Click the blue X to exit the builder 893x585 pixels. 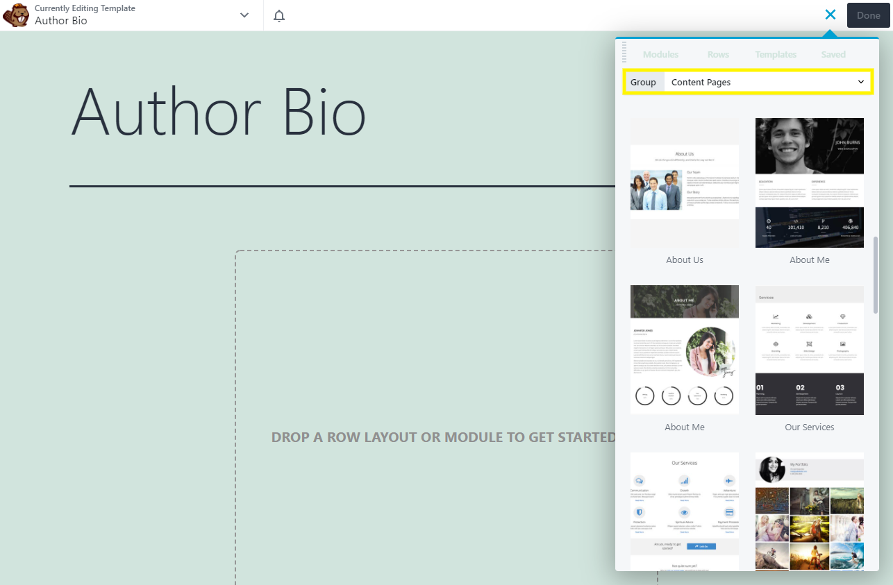pos(830,14)
